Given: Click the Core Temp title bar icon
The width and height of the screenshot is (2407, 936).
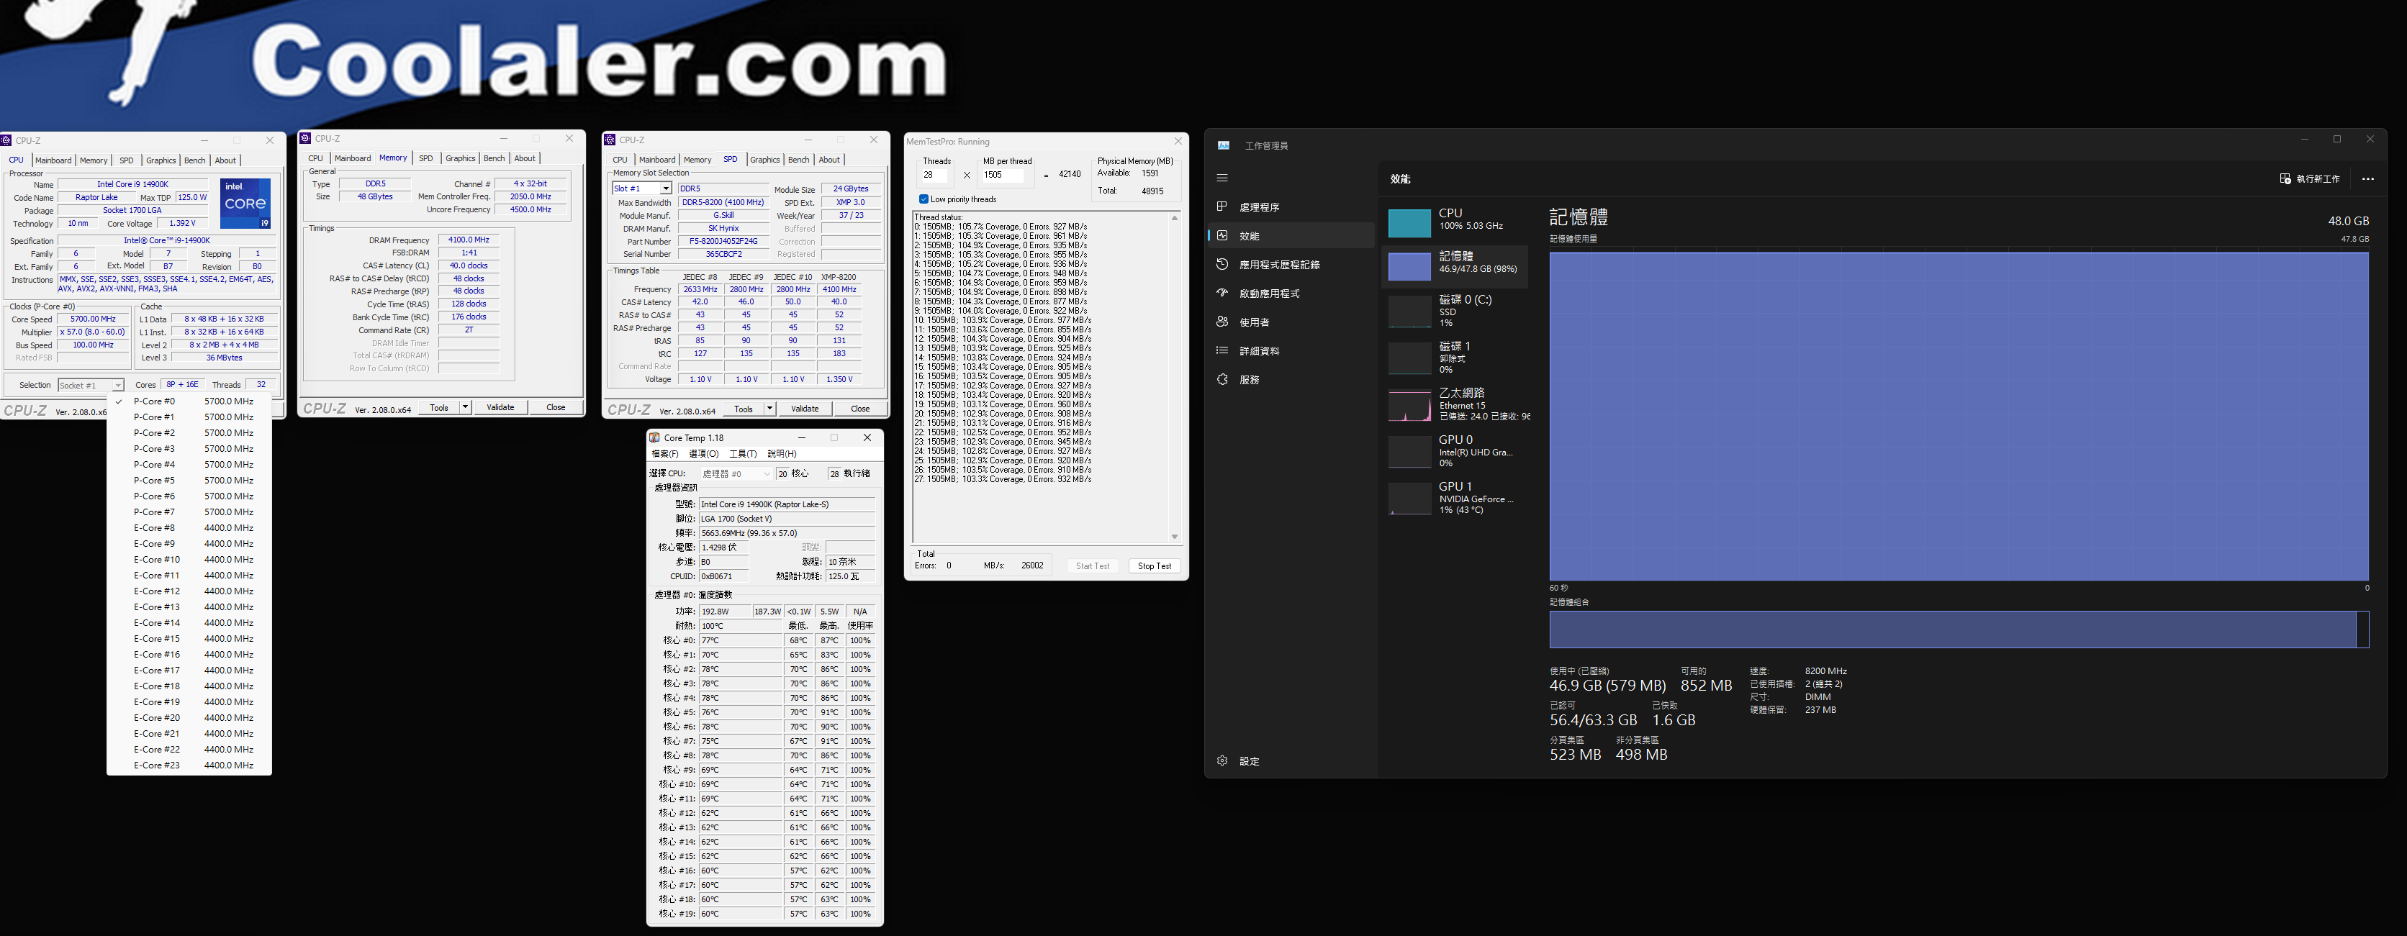Looking at the screenshot, I should [655, 437].
